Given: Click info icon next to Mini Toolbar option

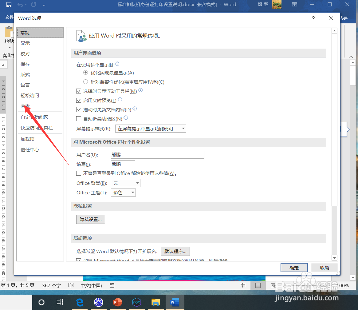Looking at the screenshot, I should [x=141, y=90].
